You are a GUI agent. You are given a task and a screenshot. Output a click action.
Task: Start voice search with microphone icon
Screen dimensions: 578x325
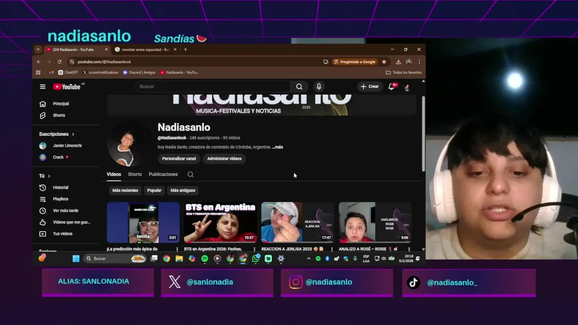tap(319, 87)
